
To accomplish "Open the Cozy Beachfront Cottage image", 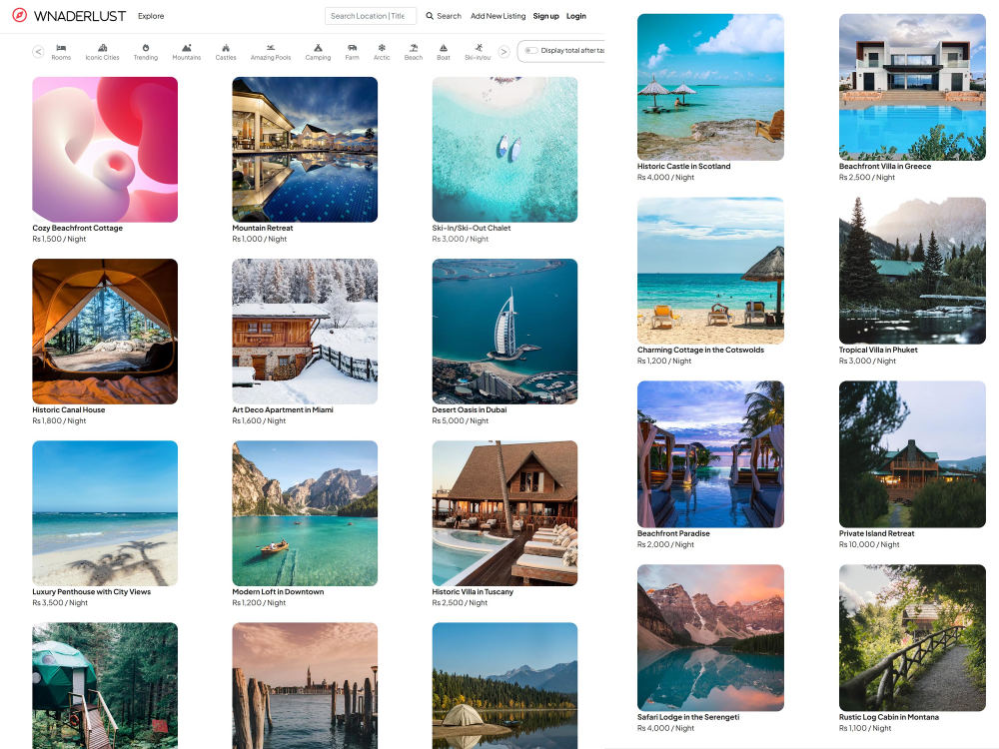I will 105,150.
